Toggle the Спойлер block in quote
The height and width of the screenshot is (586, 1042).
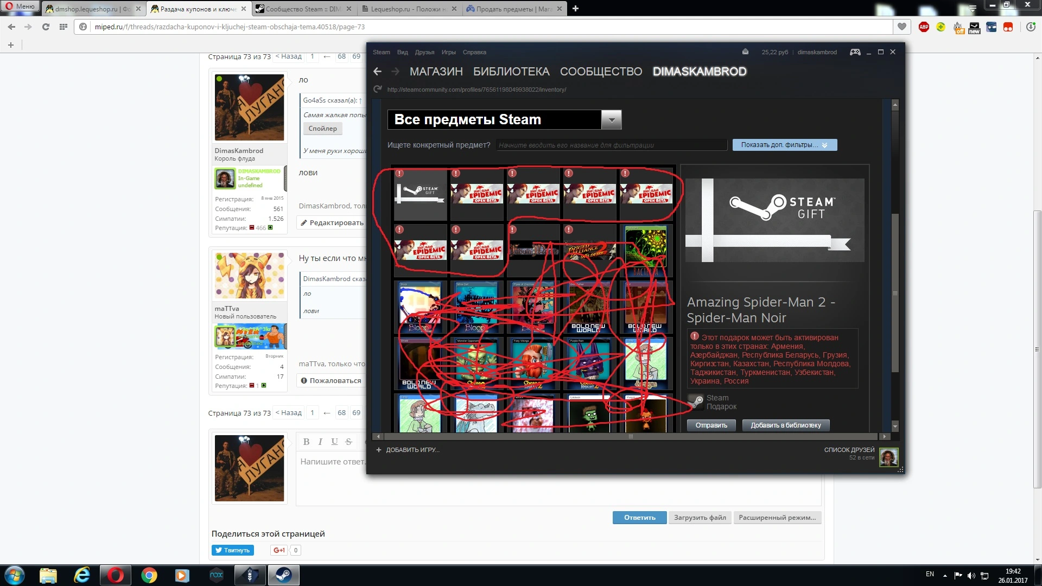coord(322,129)
